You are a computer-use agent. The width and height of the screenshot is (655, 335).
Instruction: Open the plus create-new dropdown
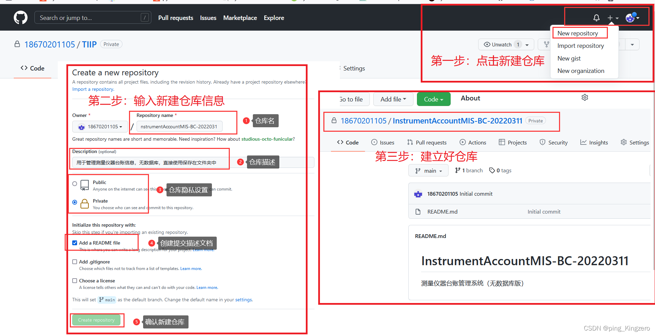[613, 18]
